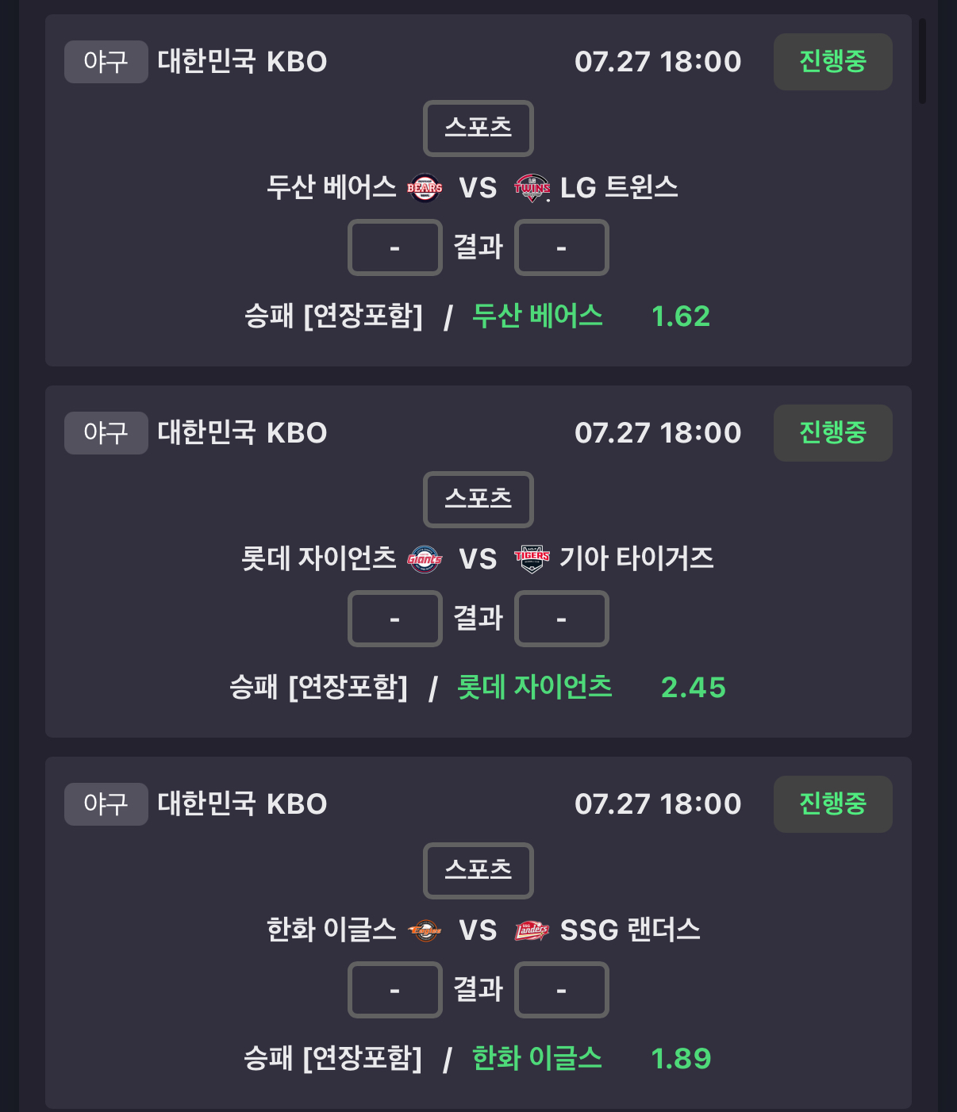Click the Doosan Bears team logo
The width and height of the screenshot is (957, 1112).
pos(425,188)
